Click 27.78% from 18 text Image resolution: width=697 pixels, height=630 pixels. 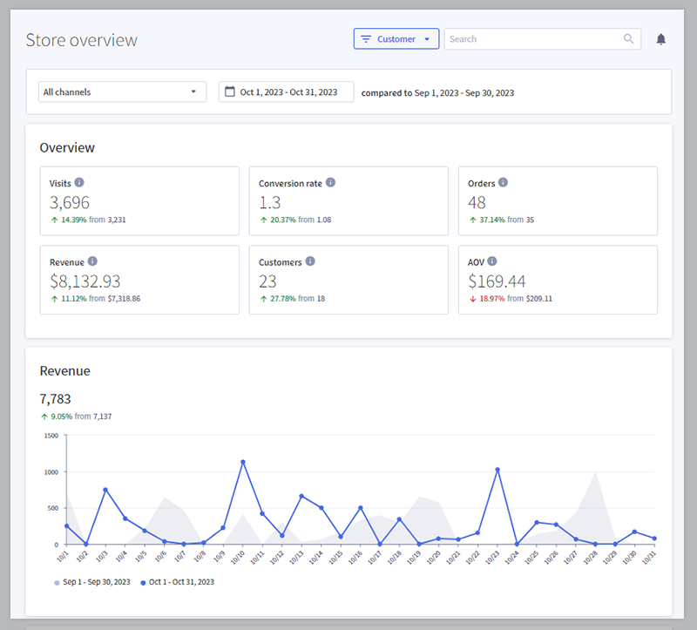click(297, 299)
